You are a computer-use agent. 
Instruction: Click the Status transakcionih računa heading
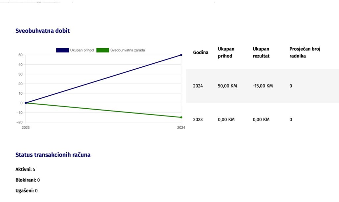click(x=53, y=155)
